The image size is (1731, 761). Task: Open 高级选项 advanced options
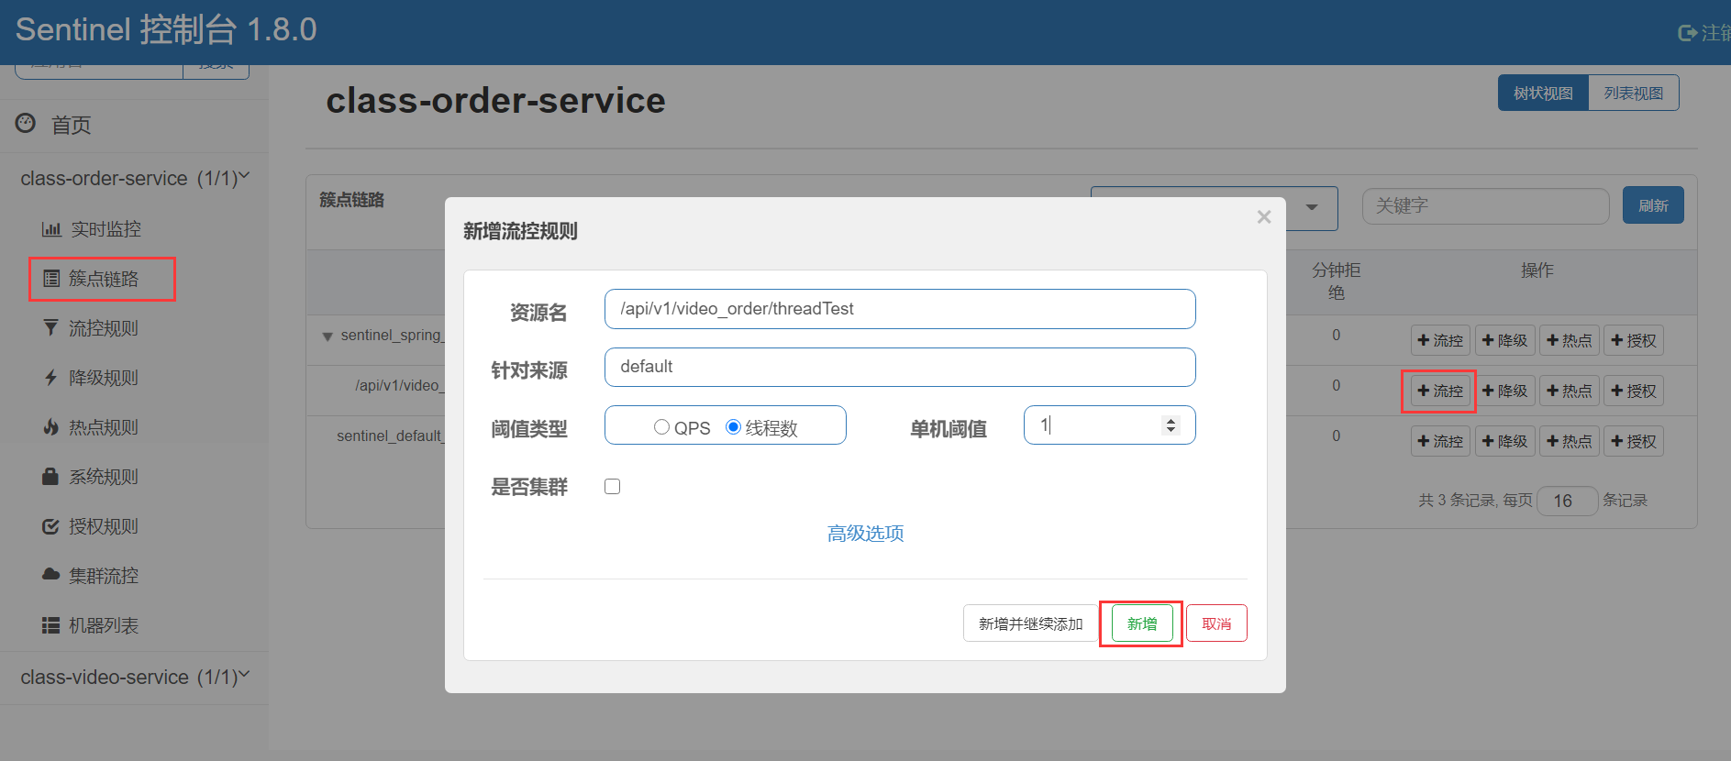(866, 534)
